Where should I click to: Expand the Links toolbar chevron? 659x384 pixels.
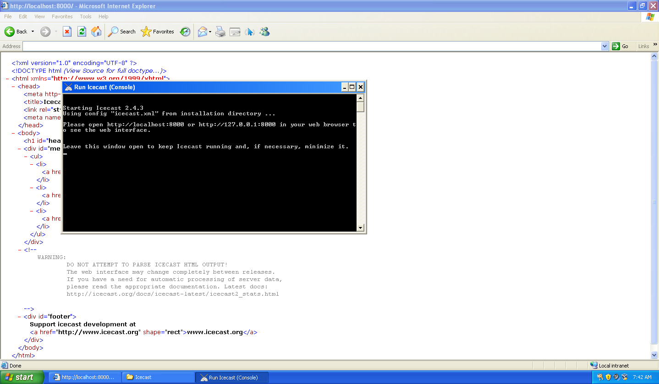click(655, 44)
